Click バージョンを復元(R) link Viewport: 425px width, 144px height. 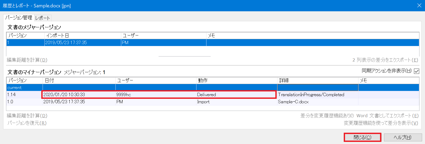(27, 123)
